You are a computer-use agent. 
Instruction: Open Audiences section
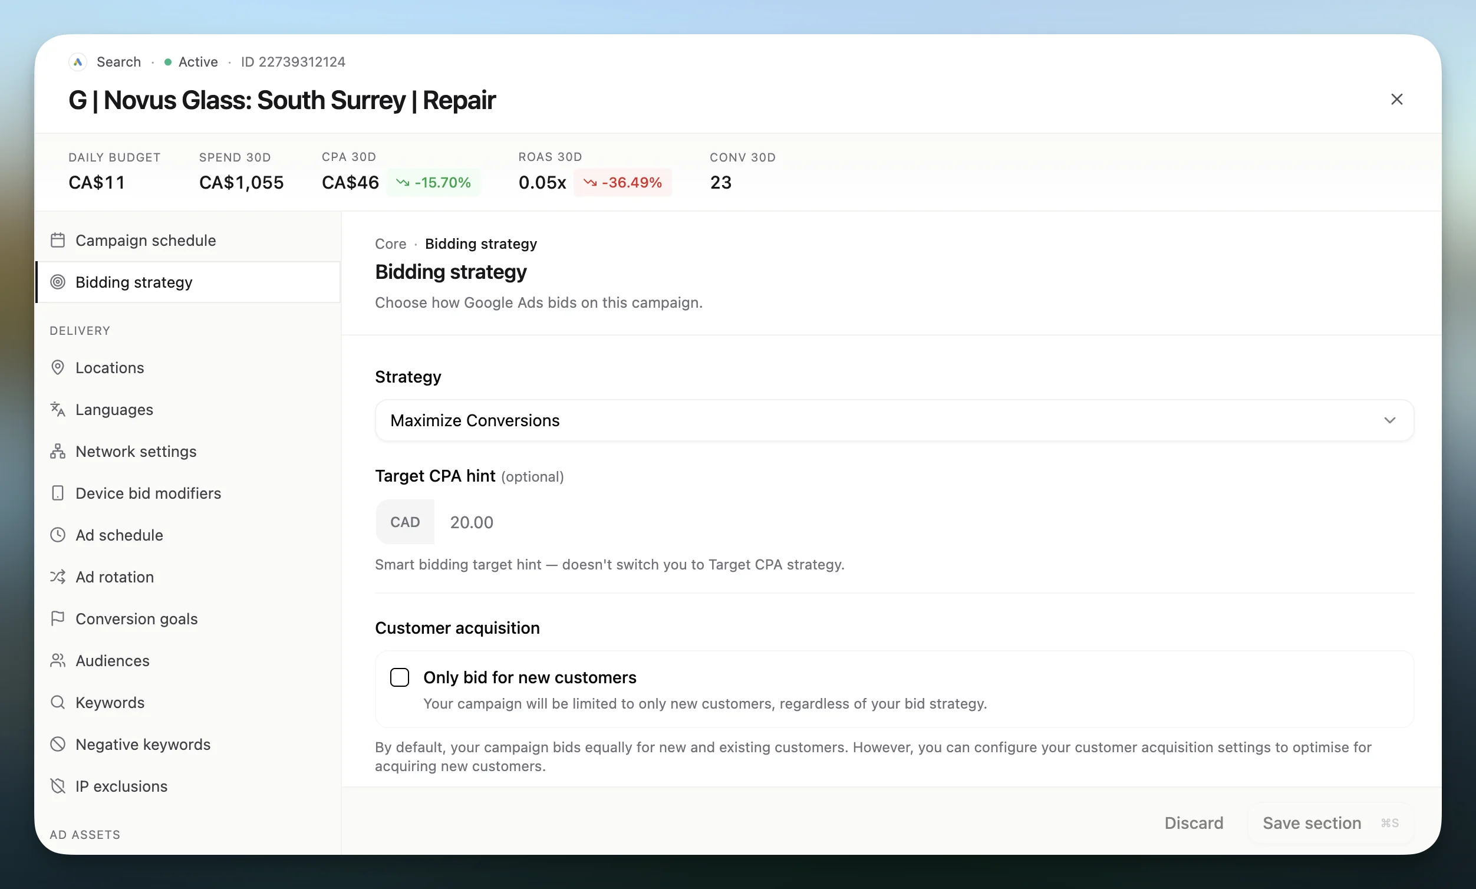point(188,660)
